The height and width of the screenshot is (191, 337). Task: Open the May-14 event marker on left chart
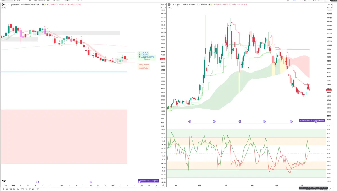[38, 182]
